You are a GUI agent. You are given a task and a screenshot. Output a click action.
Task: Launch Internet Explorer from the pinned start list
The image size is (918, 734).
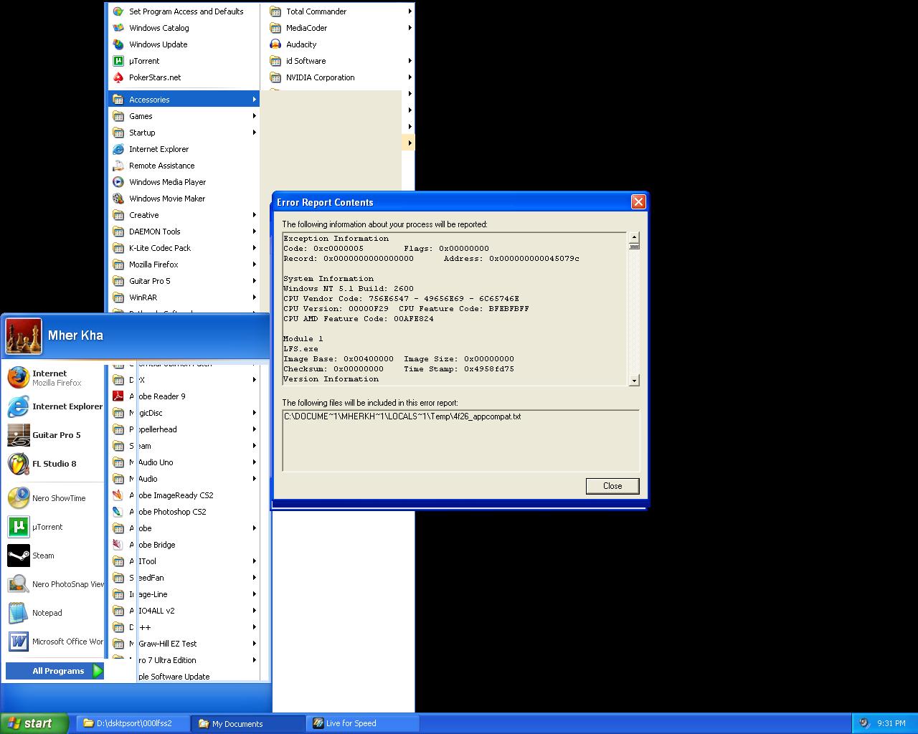coord(19,406)
